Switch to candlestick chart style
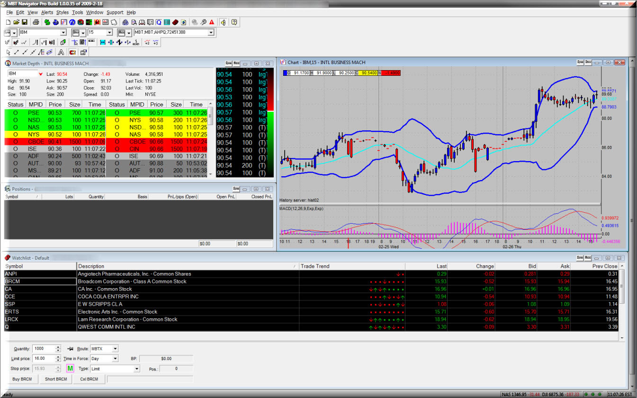 click(x=16, y=42)
